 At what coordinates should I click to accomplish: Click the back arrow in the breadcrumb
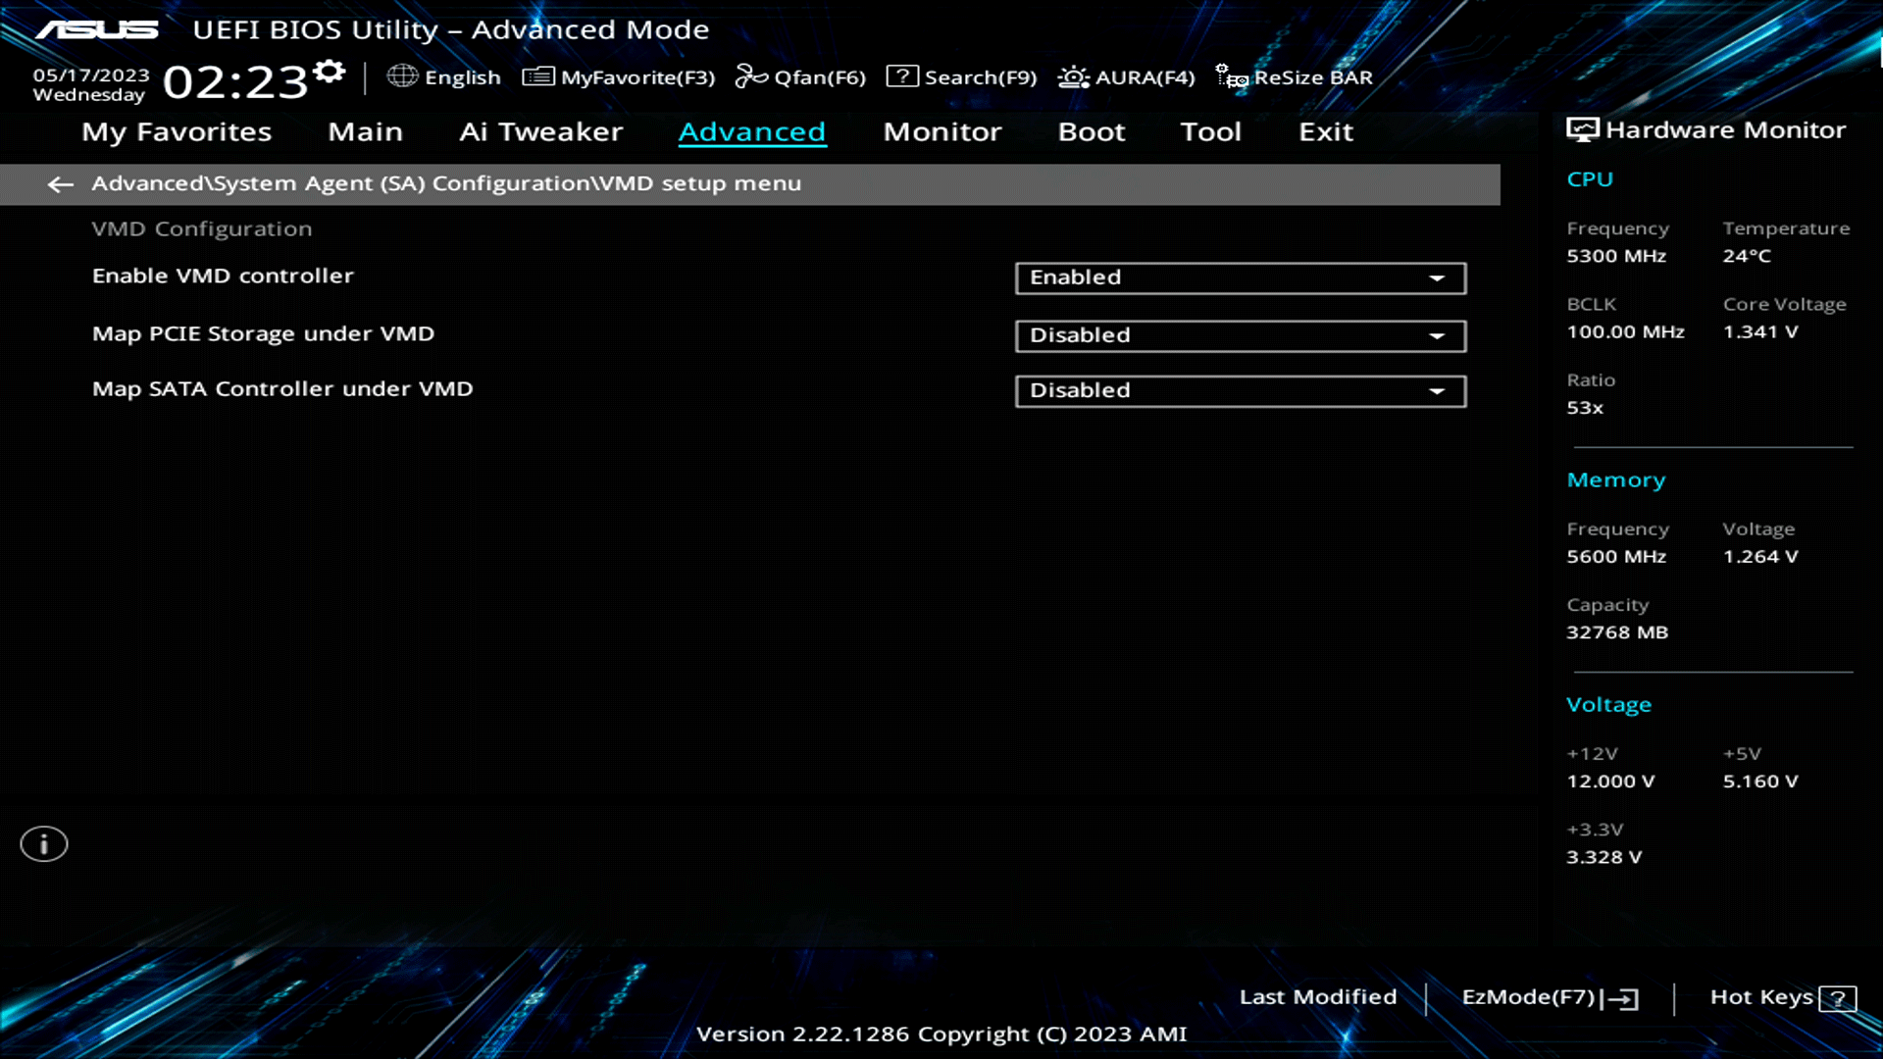[x=61, y=184]
